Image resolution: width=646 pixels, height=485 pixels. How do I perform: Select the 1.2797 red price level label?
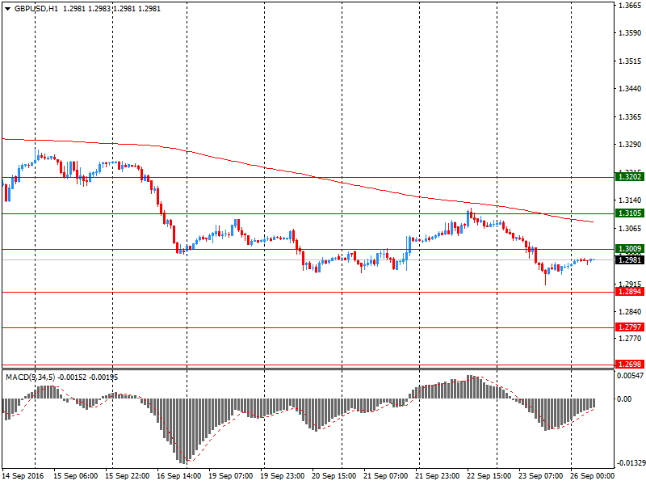coord(630,327)
